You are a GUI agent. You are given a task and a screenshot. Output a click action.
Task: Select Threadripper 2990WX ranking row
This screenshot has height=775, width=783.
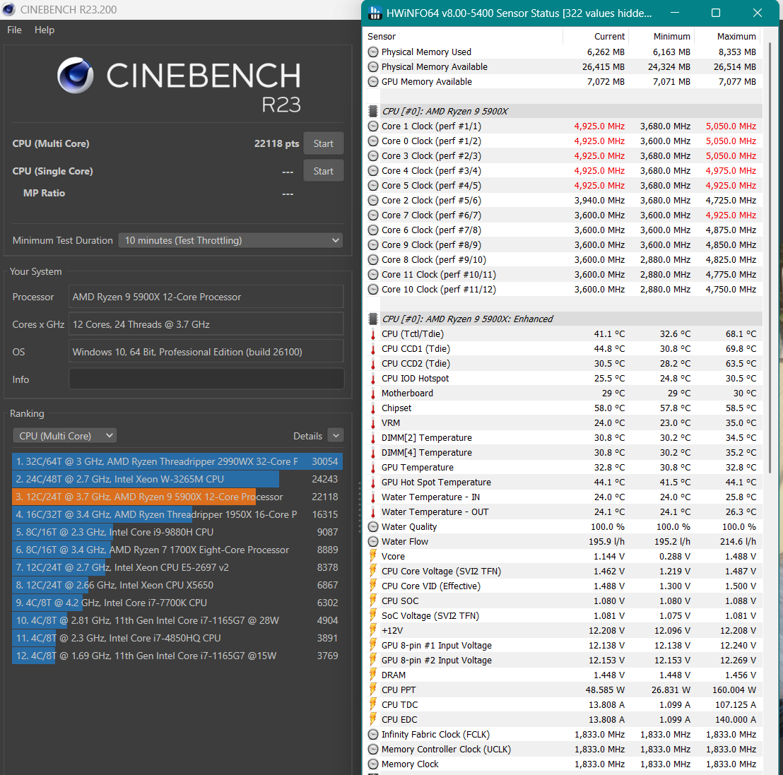click(x=177, y=461)
